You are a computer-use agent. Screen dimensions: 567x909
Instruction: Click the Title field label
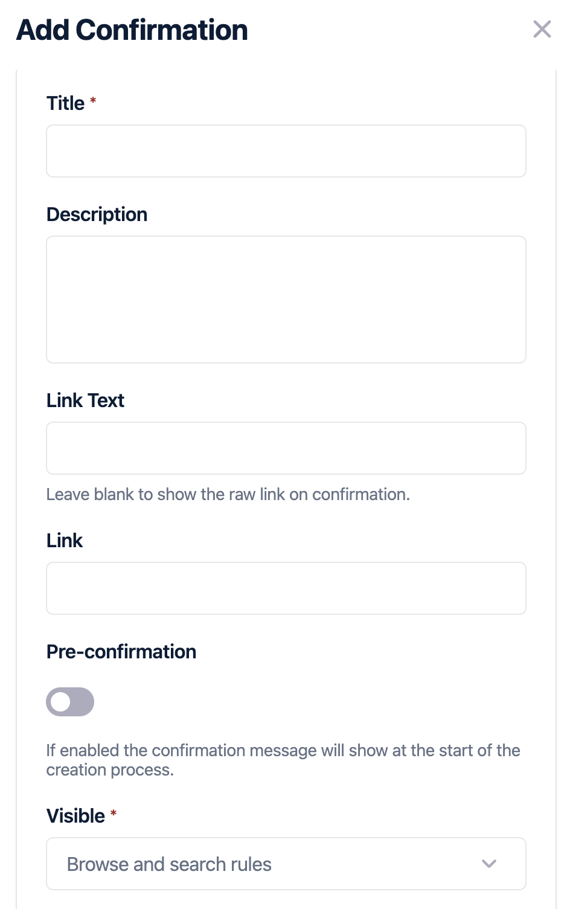(65, 103)
